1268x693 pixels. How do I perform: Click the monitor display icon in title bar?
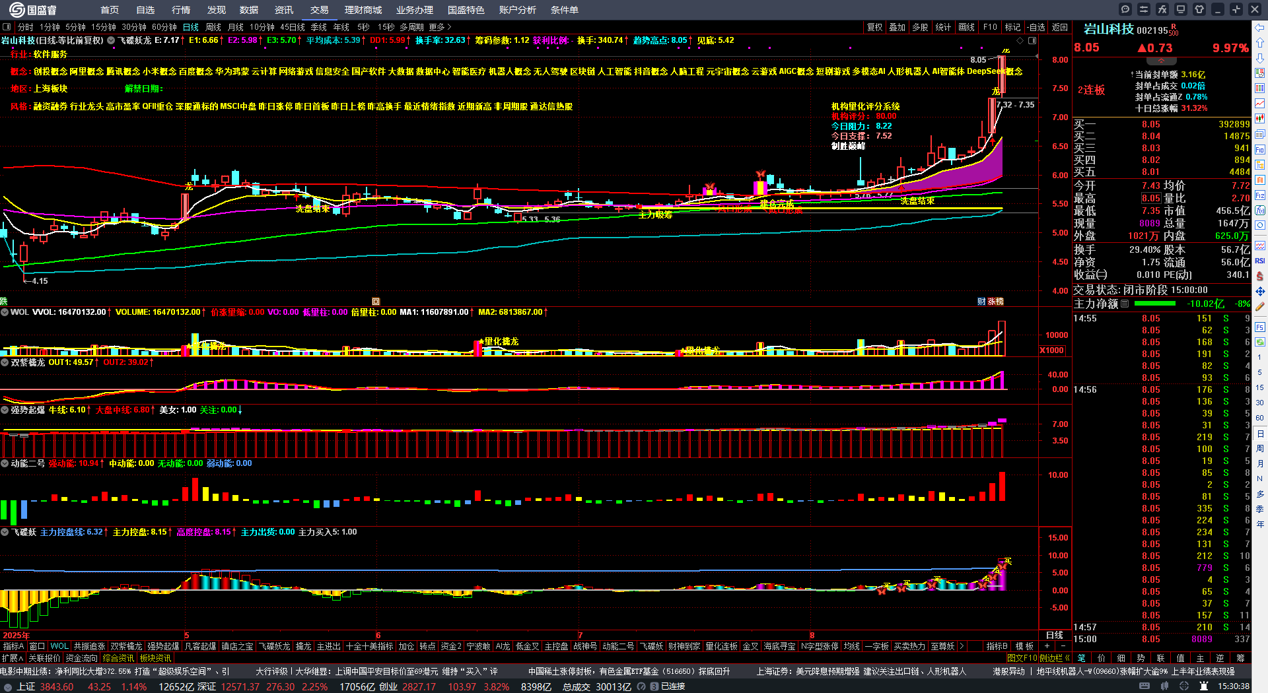click(1181, 9)
